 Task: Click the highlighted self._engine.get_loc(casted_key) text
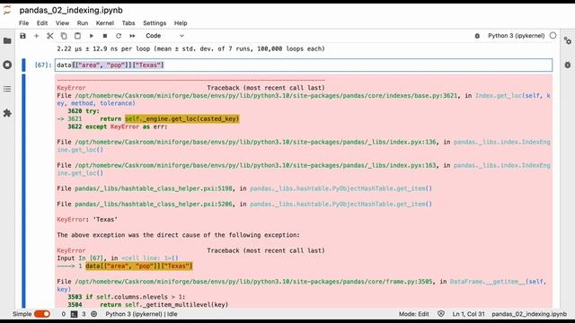[x=181, y=118]
